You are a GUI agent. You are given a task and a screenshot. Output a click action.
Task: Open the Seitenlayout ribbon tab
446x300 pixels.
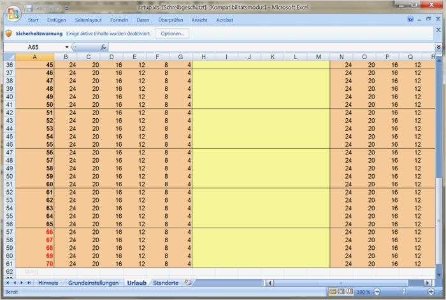[88, 20]
